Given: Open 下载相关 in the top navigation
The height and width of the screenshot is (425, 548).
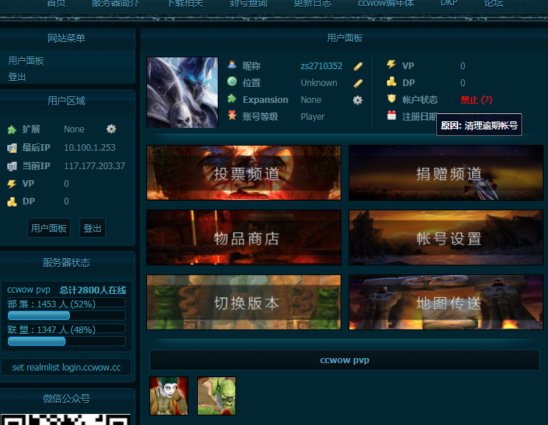Looking at the screenshot, I should click(185, 4).
